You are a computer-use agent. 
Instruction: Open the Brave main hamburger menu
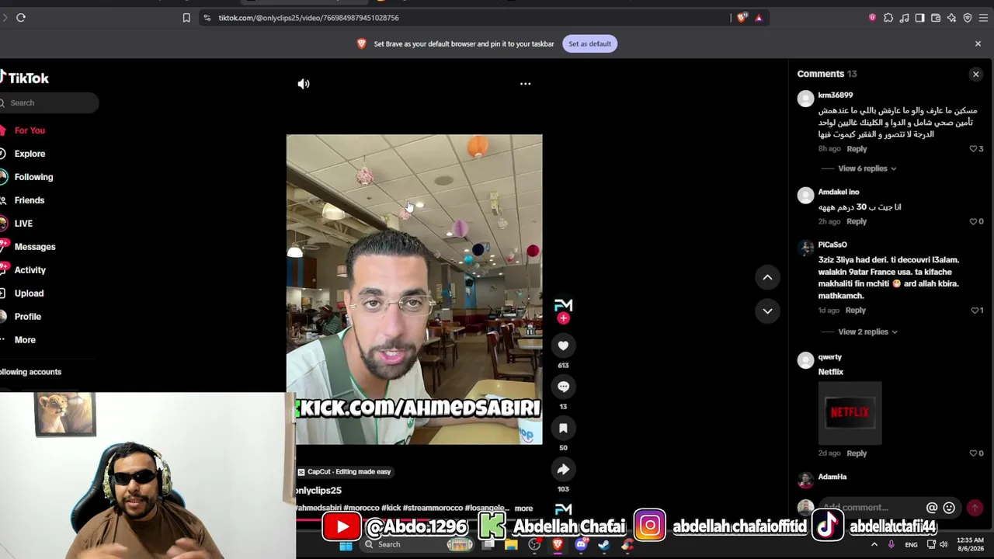(983, 18)
